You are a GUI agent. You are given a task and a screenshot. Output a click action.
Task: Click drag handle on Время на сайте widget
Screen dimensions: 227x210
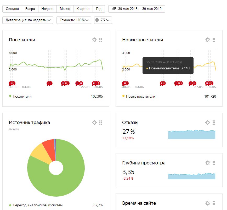tap(214, 203)
